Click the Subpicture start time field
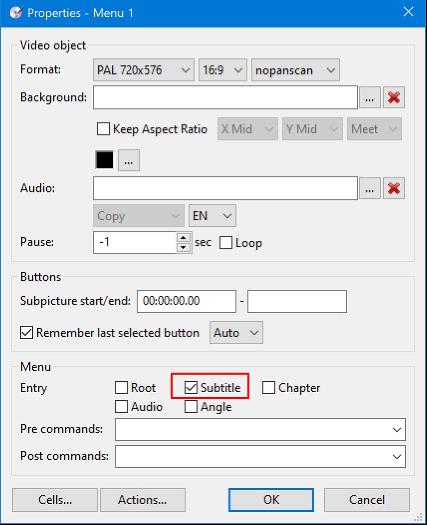The height and width of the screenshot is (525, 427). point(186,301)
